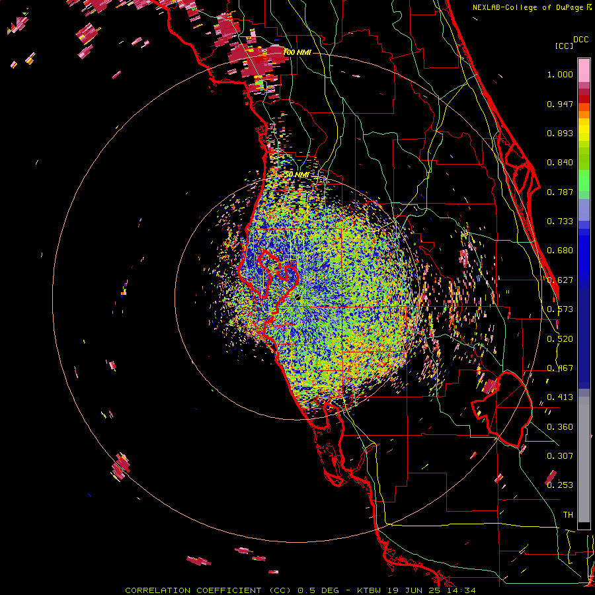595x595 pixels.
Task: Click the radar site at the sweep center
Action: click(x=297, y=297)
